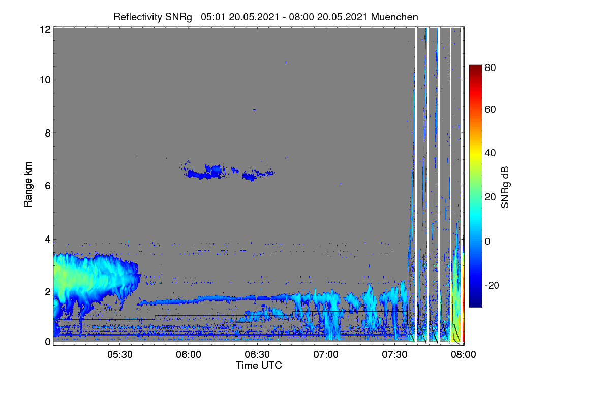Click the 'Muenchen' station name in title
The width and height of the screenshot is (610, 406).
click(394, 17)
